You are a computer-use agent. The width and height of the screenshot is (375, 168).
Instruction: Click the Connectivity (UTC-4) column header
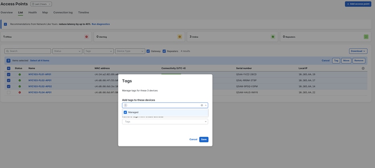tap(173, 68)
